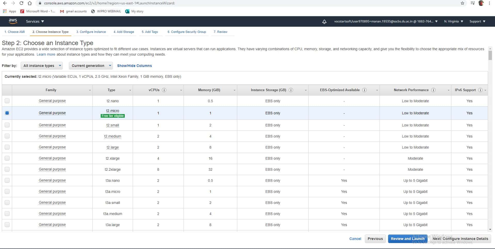Viewport: 495px width, 249px height.
Task: Open the My story bookmark
Action: [134, 11]
